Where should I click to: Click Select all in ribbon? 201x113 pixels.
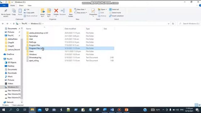coord(114,9)
